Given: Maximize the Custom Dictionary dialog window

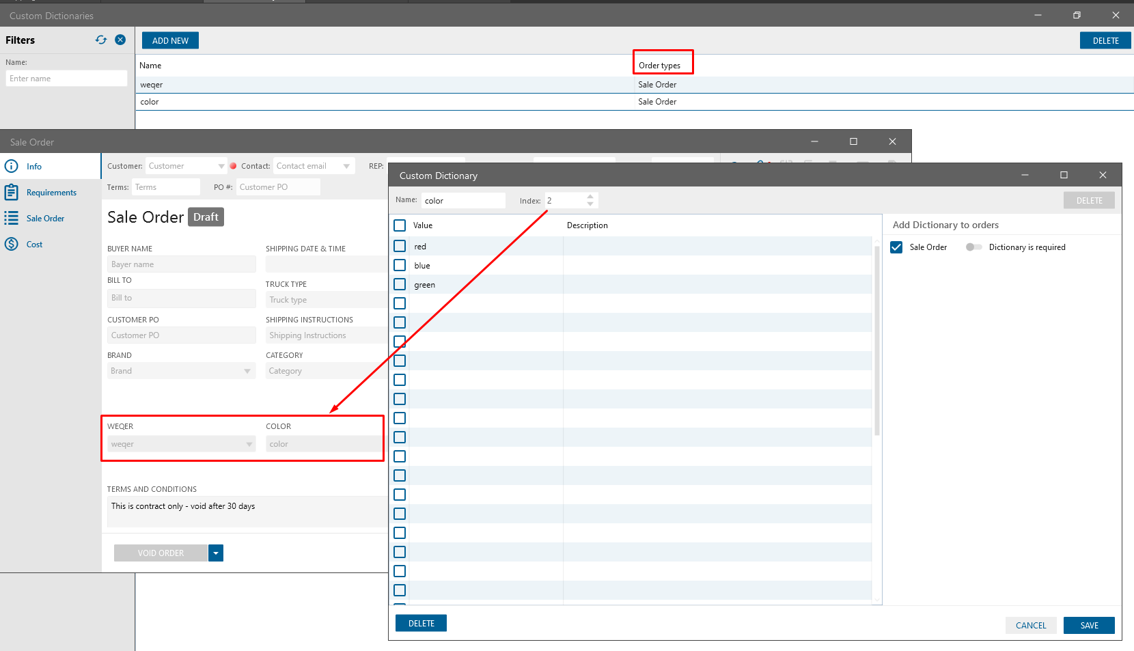Looking at the screenshot, I should pyautogui.click(x=1064, y=175).
